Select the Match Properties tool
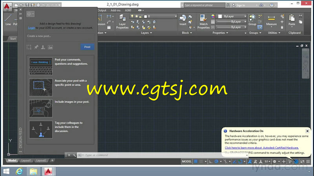This screenshot has height=176, width=314. pos(203,22)
